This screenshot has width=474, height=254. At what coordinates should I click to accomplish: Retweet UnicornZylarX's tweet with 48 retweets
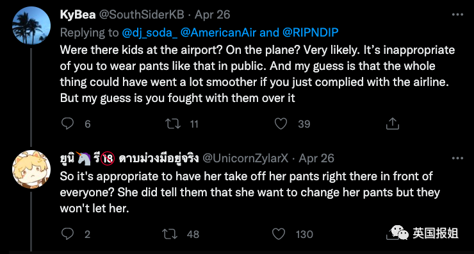click(x=170, y=234)
